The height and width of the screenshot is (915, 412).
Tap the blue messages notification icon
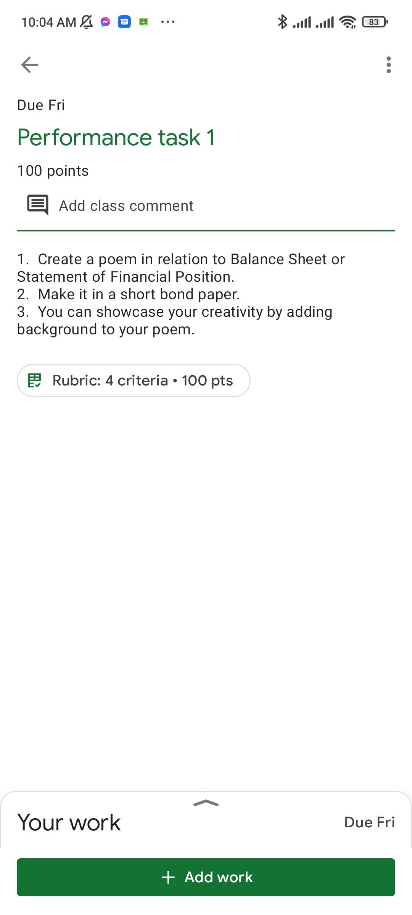(124, 22)
